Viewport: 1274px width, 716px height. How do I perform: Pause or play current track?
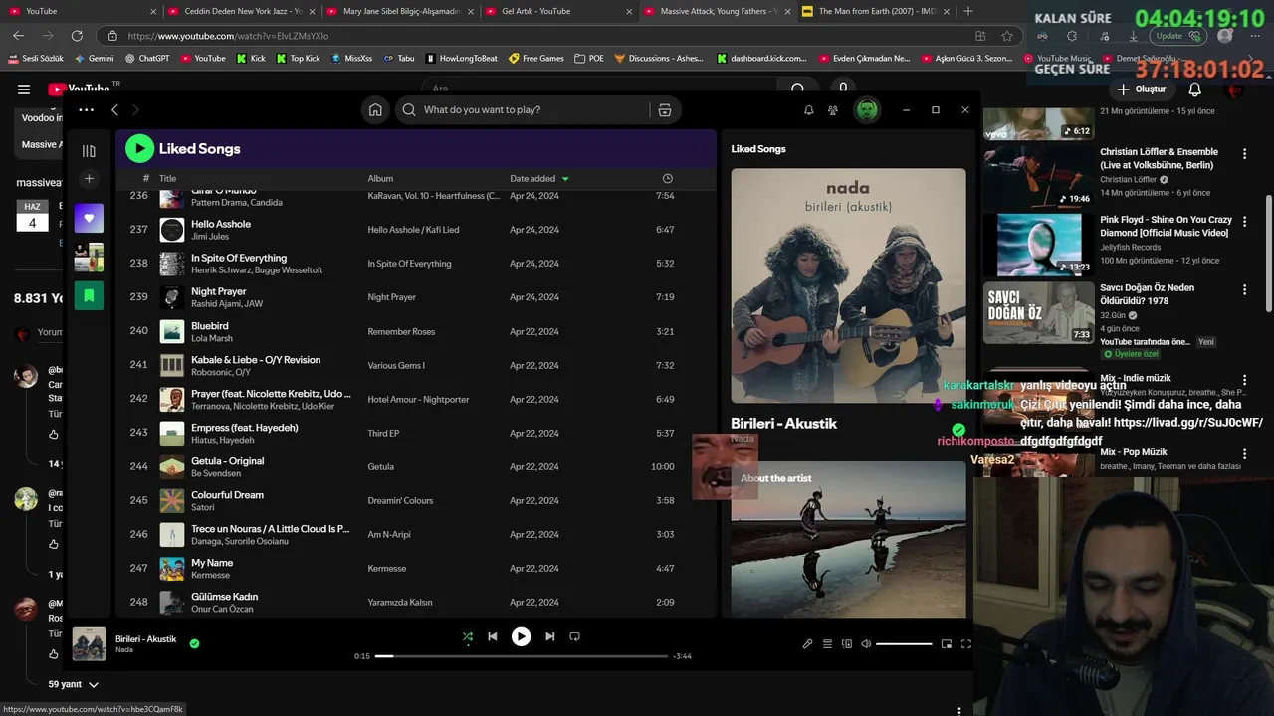pos(521,636)
